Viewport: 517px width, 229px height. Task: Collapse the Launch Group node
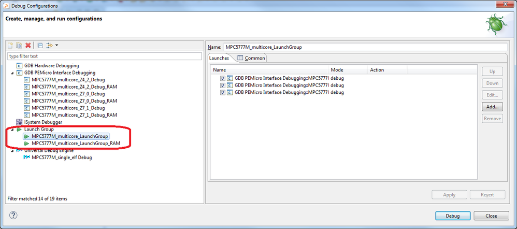pyautogui.click(x=12, y=130)
